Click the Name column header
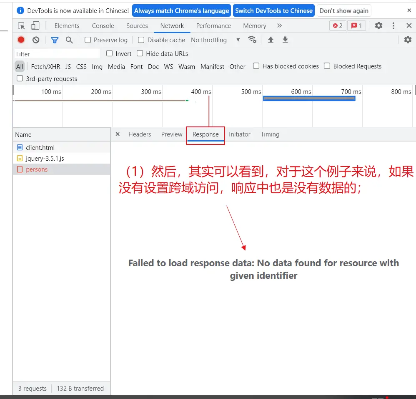This screenshot has height=399, width=416. pos(62,135)
